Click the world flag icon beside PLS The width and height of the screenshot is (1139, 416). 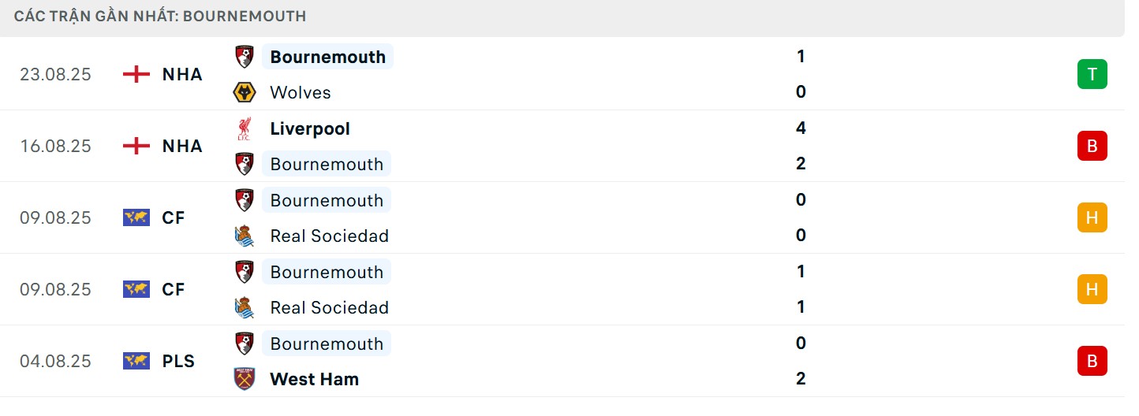click(x=136, y=361)
